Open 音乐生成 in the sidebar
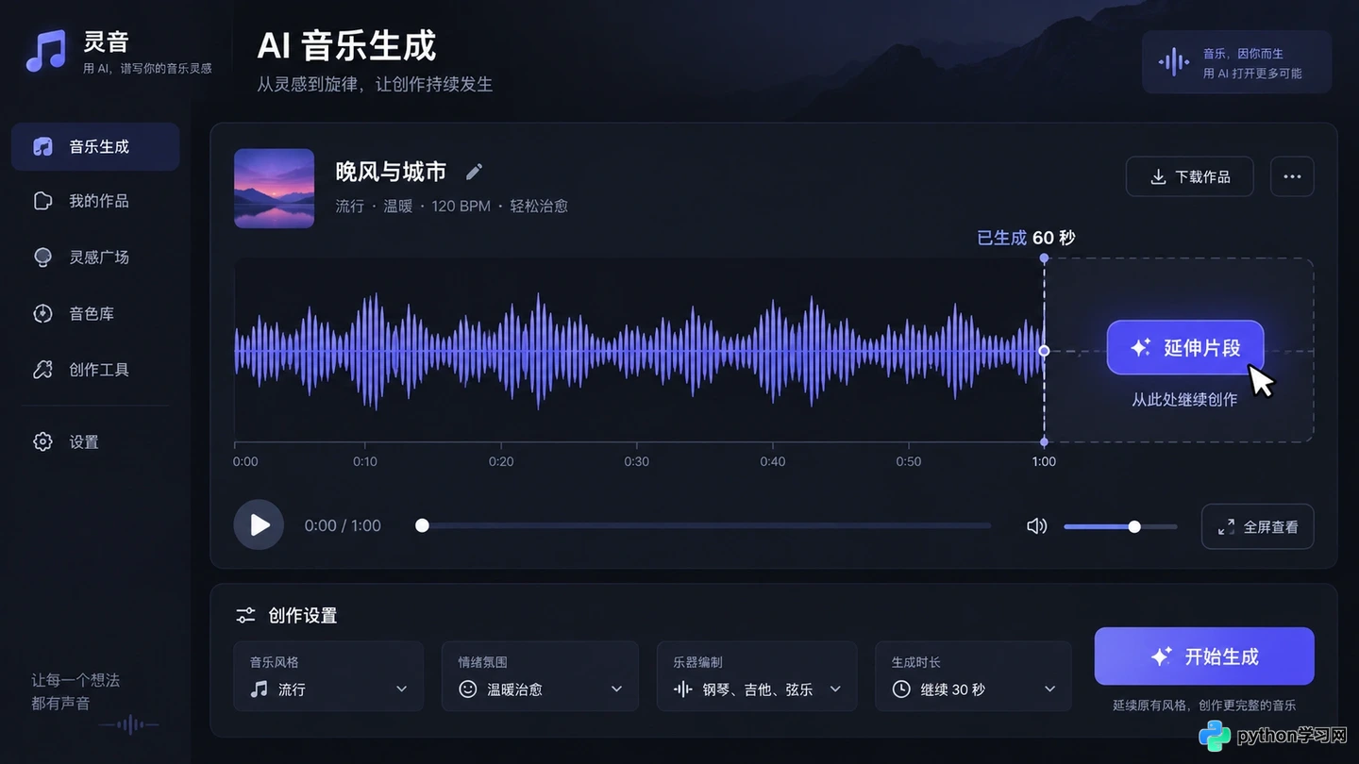 tap(95, 146)
